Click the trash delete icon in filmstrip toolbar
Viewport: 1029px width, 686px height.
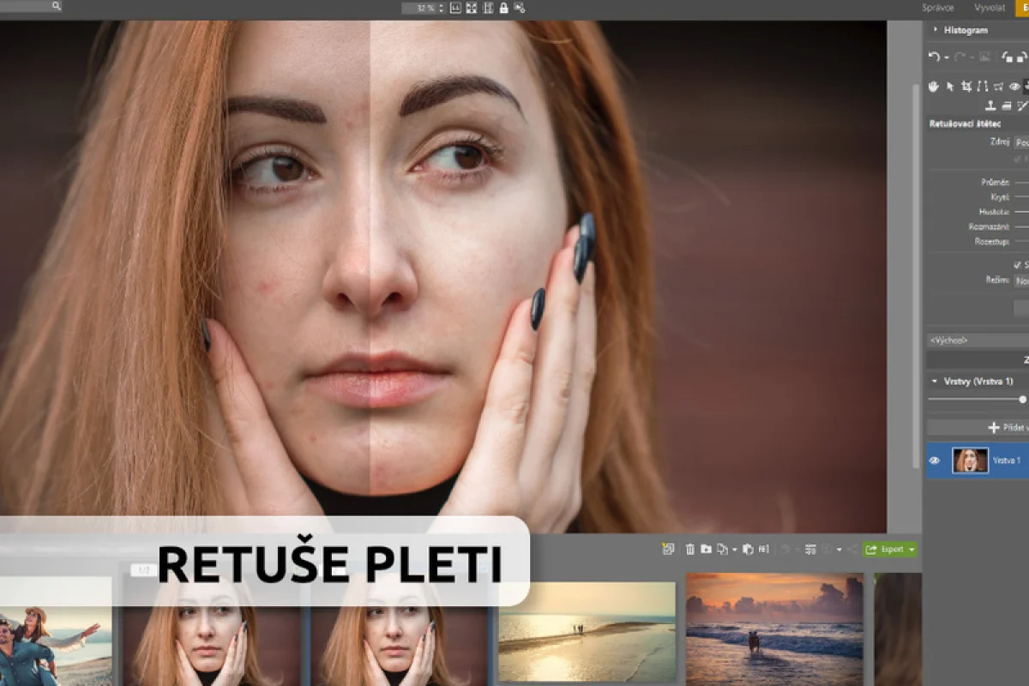690,549
